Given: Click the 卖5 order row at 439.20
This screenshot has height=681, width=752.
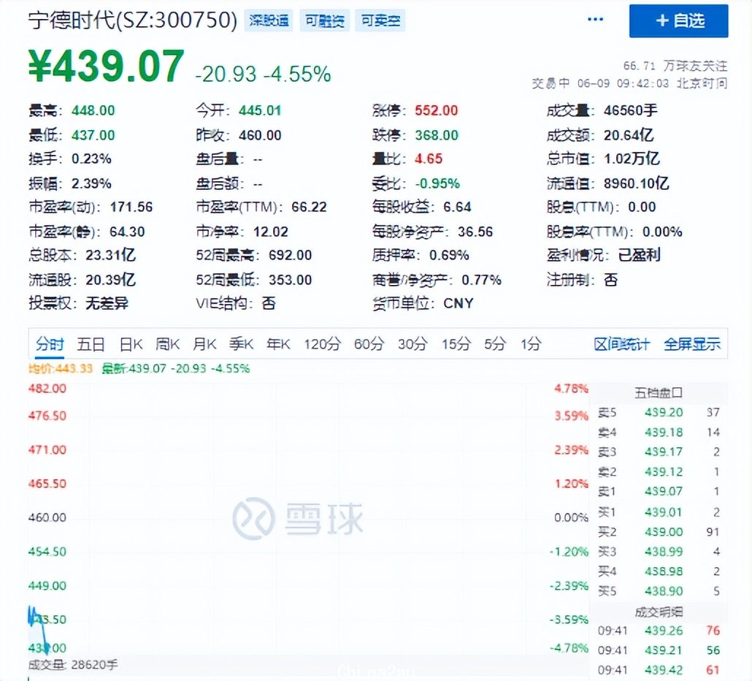Looking at the screenshot, I should [659, 413].
